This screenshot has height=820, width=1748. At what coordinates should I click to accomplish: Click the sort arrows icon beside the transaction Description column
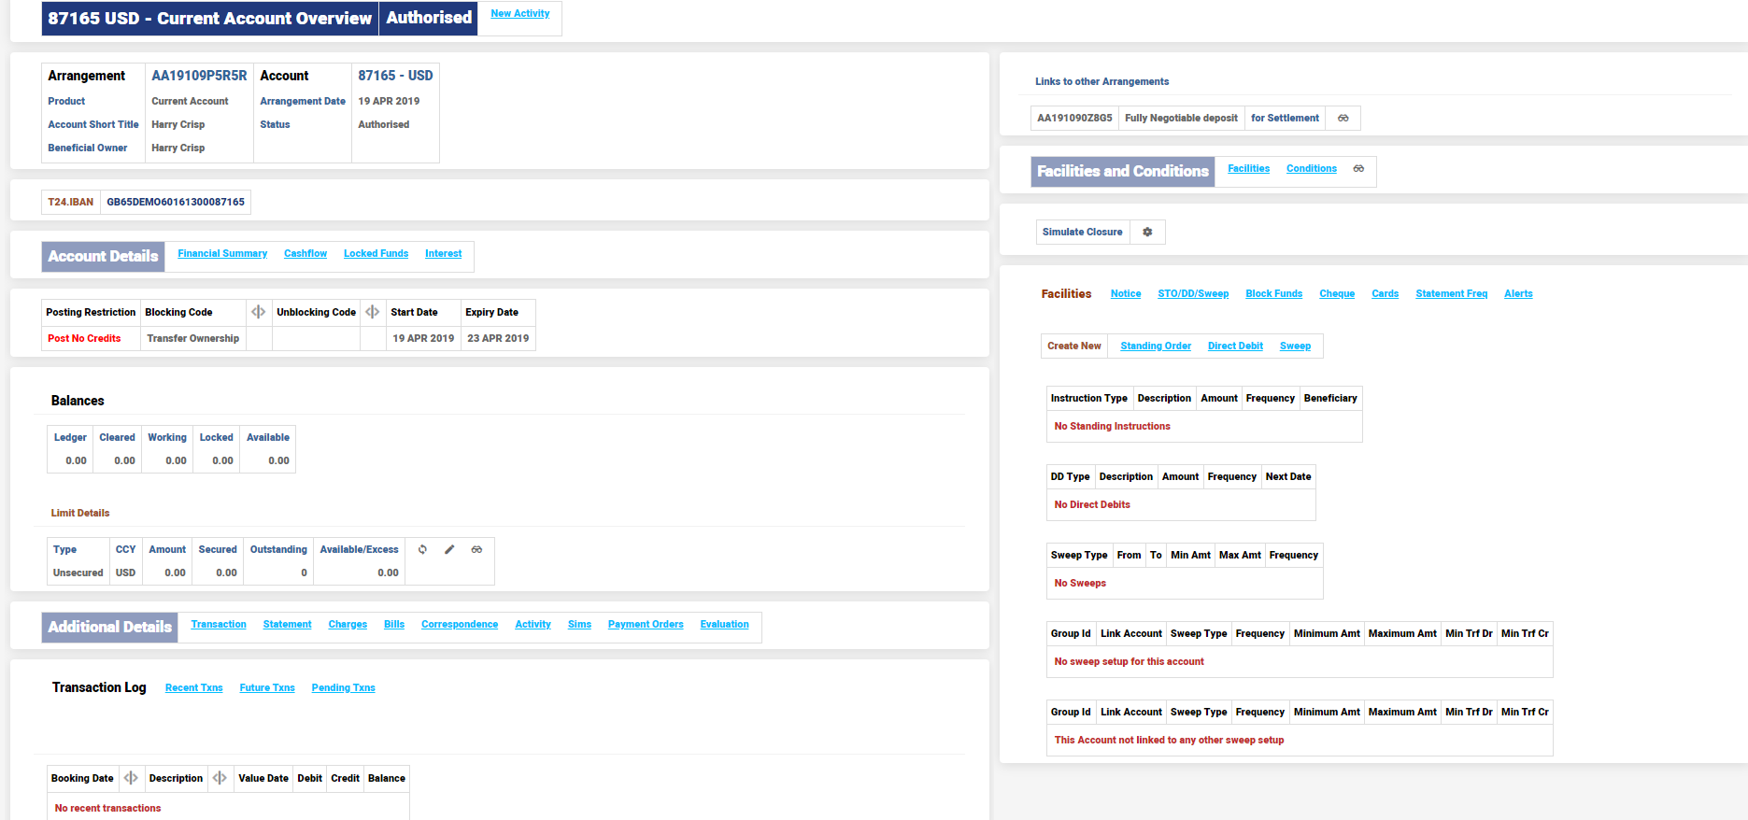click(220, 778)
